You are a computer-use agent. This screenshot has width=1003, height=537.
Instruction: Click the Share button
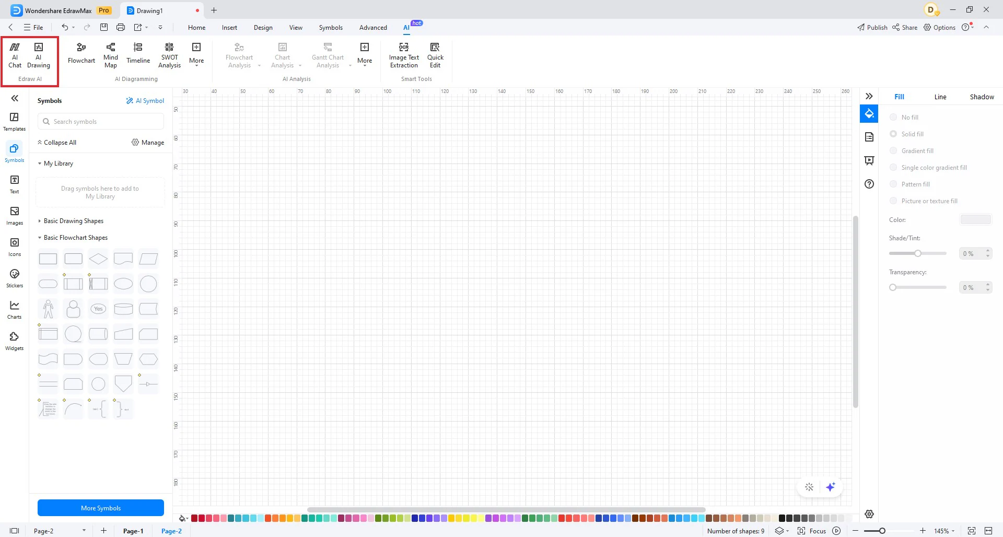point(905,27)
